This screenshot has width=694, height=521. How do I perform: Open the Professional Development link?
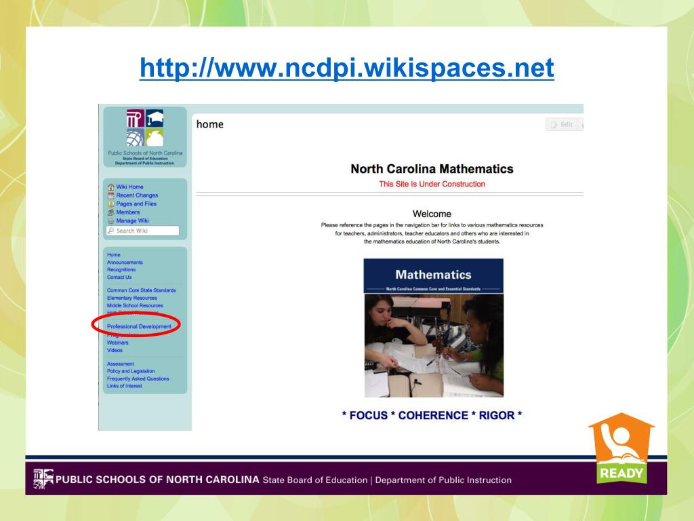tap(139, 327)
